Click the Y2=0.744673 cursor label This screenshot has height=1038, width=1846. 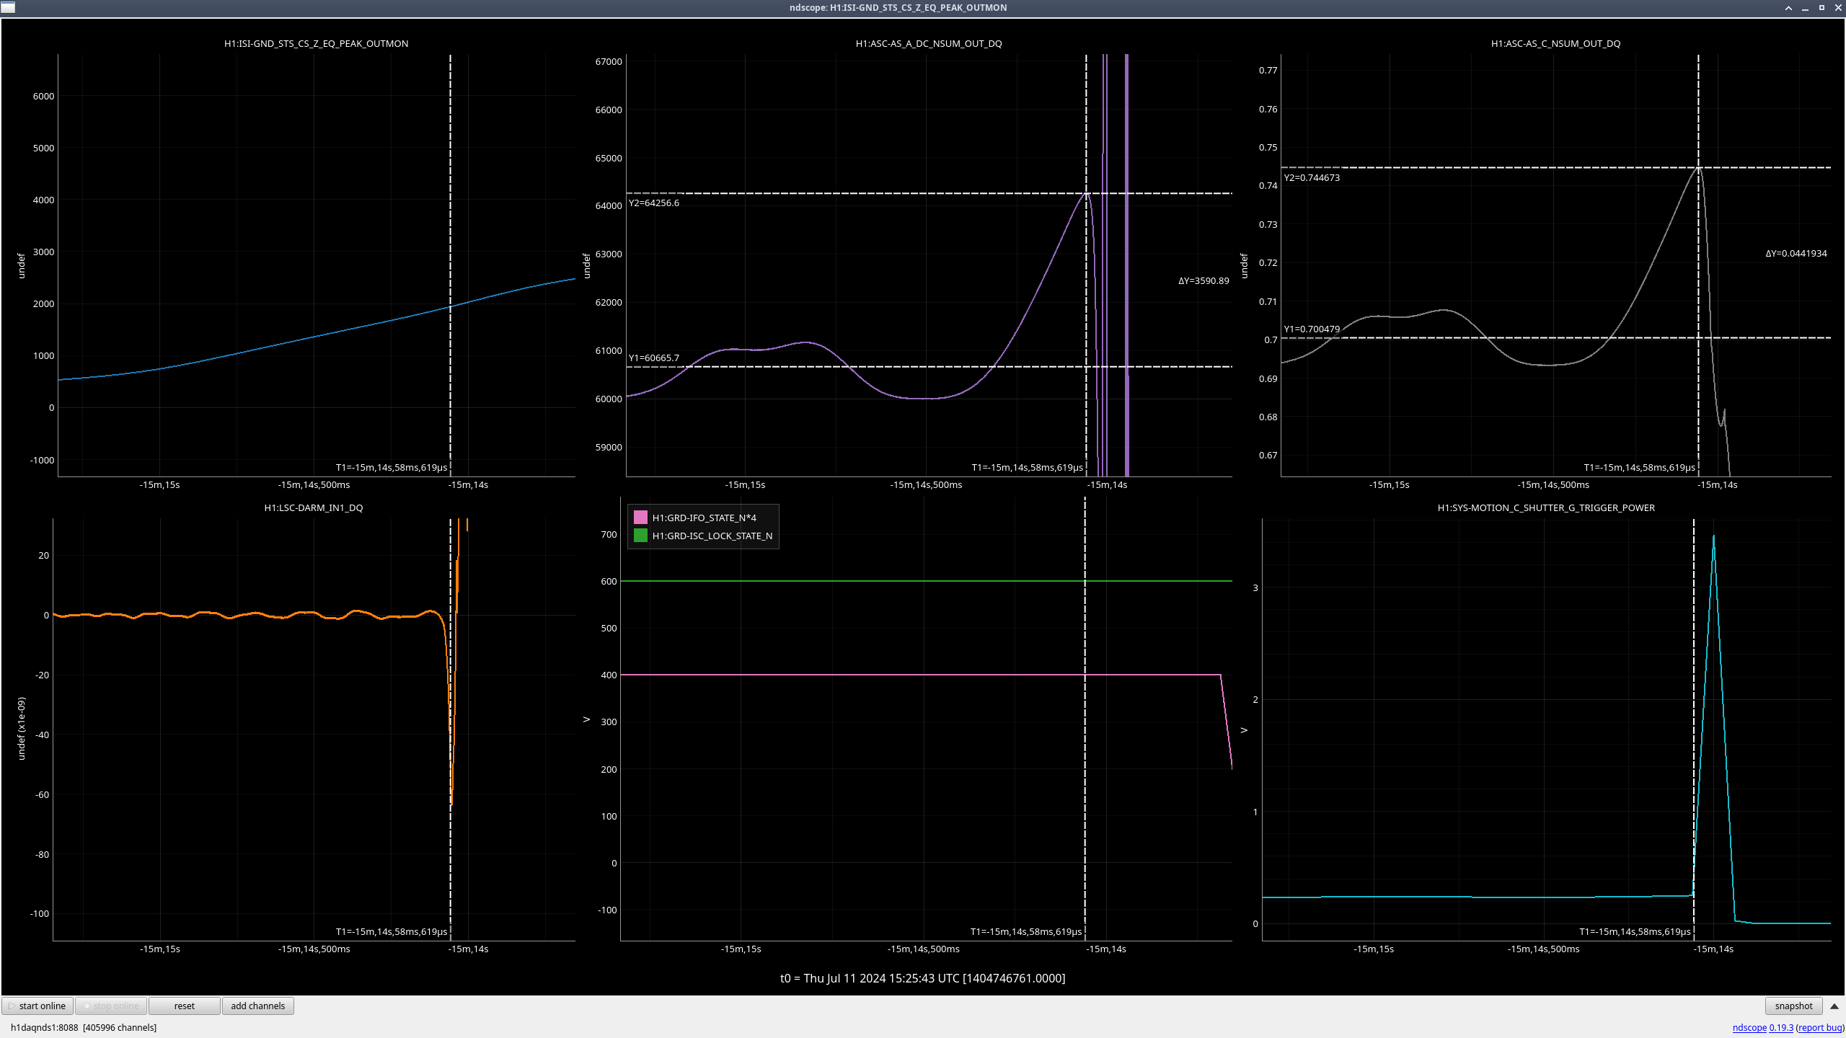pos(1312,177)
